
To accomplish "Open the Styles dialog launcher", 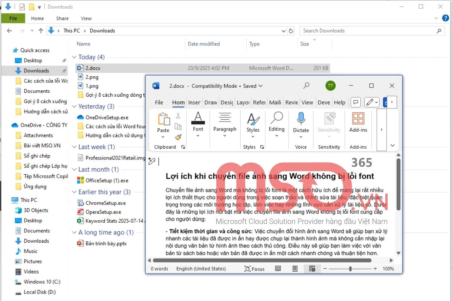I will tap(262, 147).
